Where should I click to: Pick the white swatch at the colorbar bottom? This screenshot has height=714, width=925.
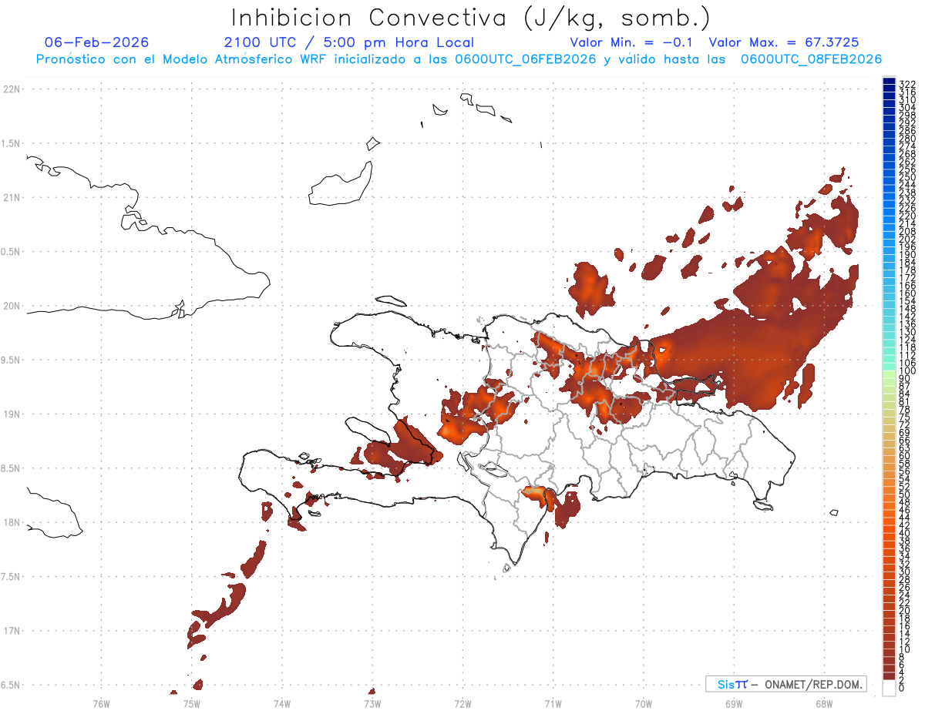(x=889, y=689)
